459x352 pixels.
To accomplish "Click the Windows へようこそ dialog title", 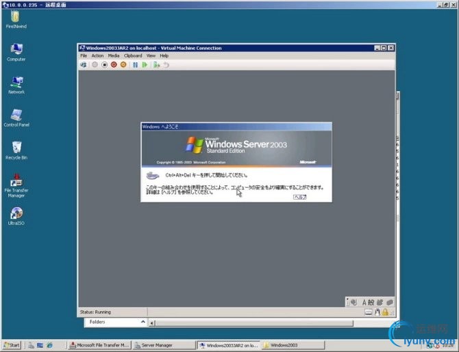I will [x=160, y=126].
